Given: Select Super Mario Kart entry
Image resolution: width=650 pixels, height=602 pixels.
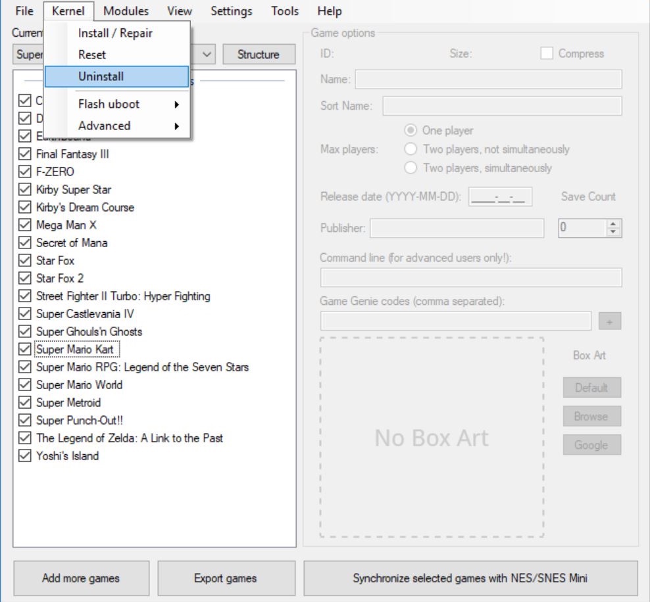Looking at the screenshot, I should (75, 350).
